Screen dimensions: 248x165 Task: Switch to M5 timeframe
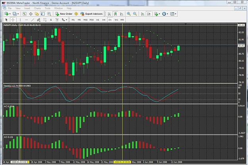coord(79,20)
